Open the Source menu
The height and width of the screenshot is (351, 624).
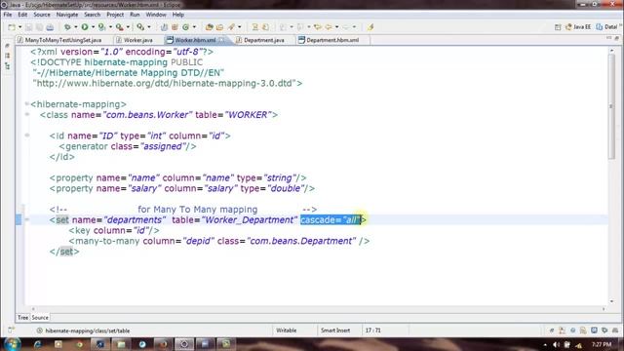(x=42, y=15)
